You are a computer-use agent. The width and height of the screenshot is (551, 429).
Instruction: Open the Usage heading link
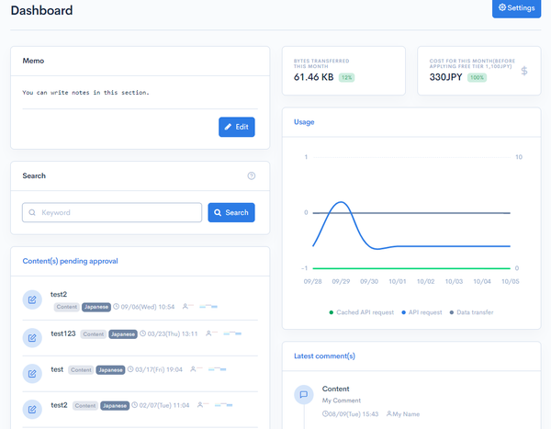[x=304, y=122]
